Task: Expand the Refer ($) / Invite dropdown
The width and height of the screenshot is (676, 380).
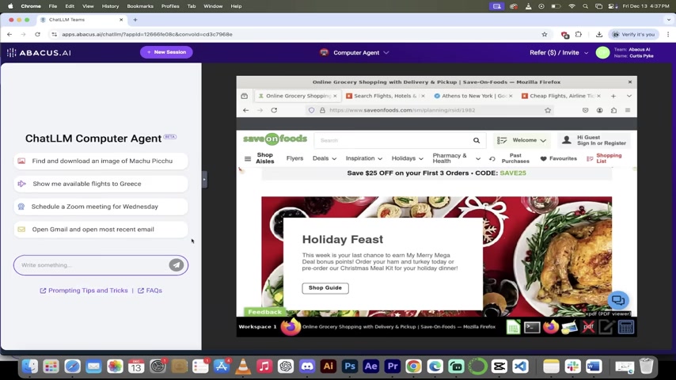Action: point(586,53)
